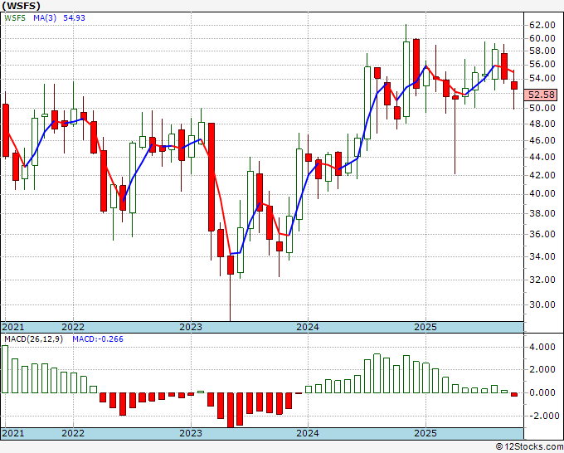Select the WSFS legend label
This screenshot has width=564, height=453.
[x=15, y=18]
